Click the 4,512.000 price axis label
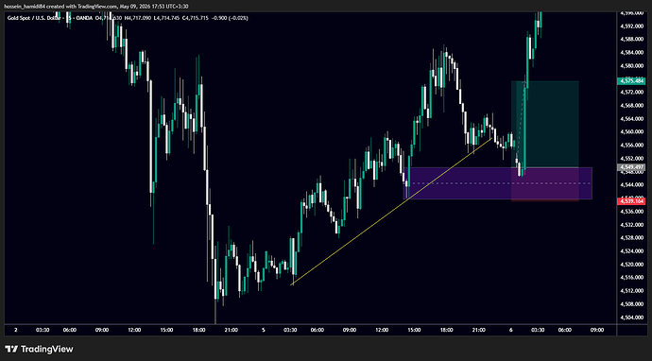652x361 pixels. click(x=631, y=291)
